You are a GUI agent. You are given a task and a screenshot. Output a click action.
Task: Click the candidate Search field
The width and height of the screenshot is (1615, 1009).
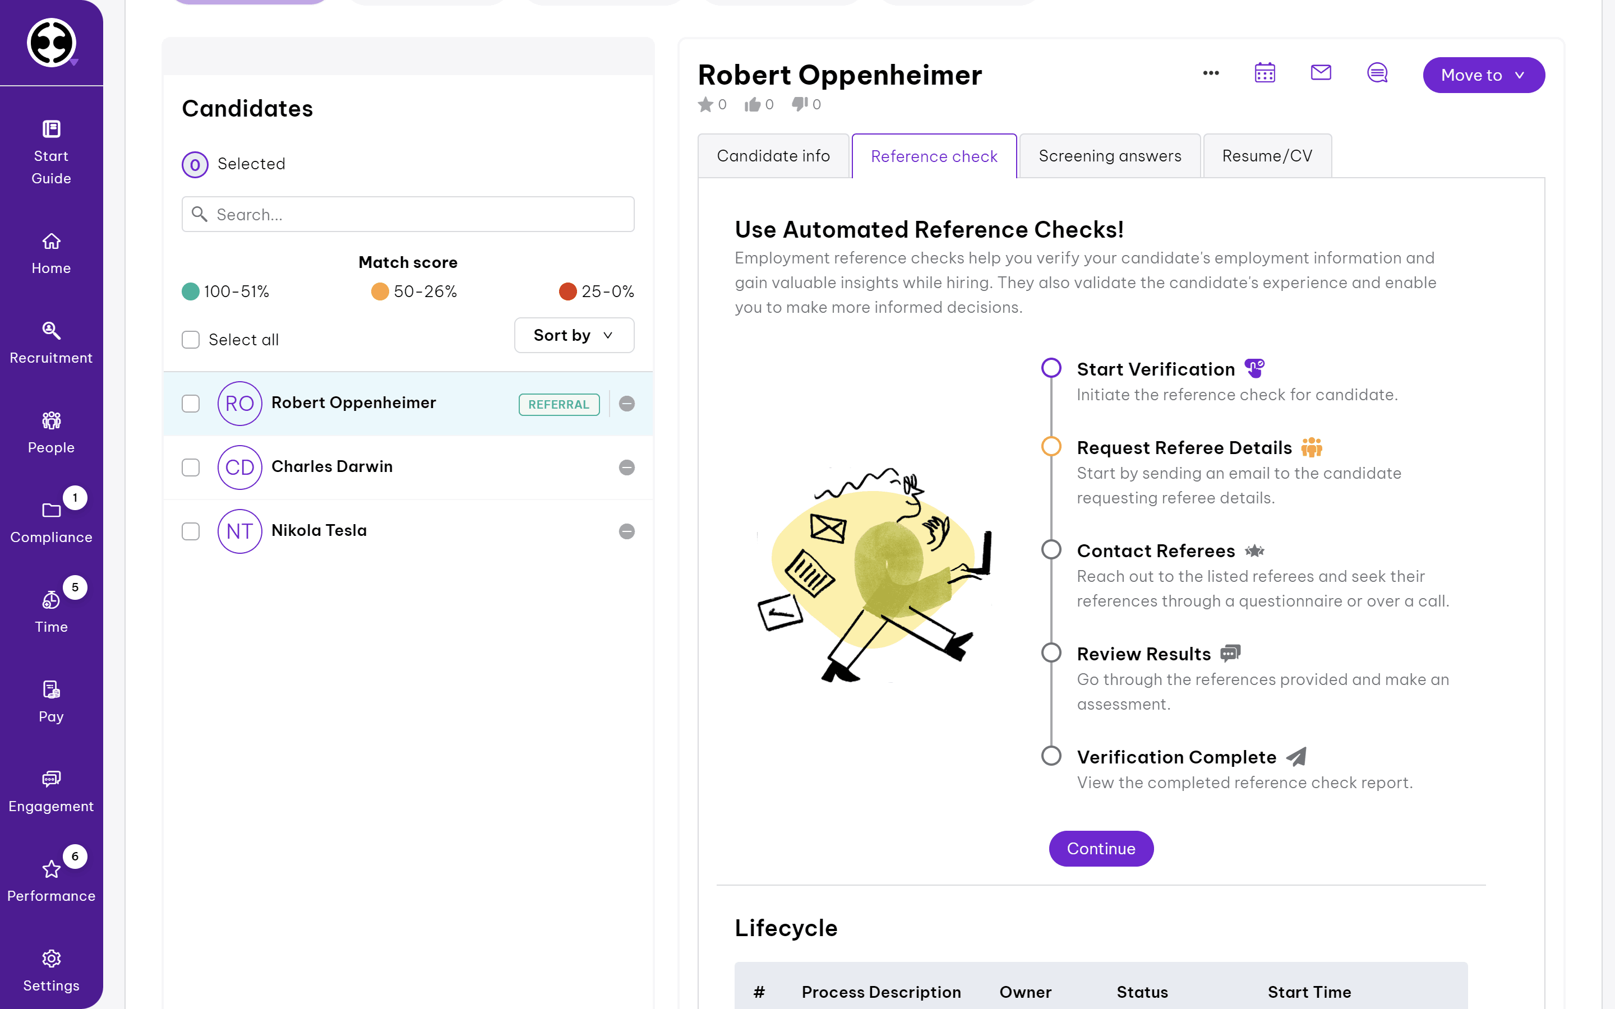coord(408,214)
